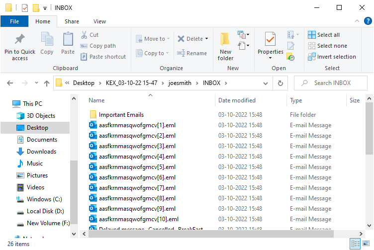Click Copy path in Clipboard group
The height and width of the screenshot is (250, 374).
tap(98, 46)
